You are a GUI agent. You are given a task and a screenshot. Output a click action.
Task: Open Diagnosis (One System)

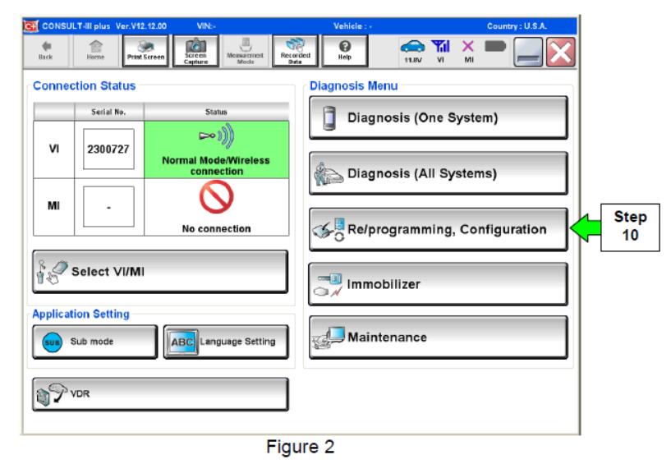(x=439, y=117)
